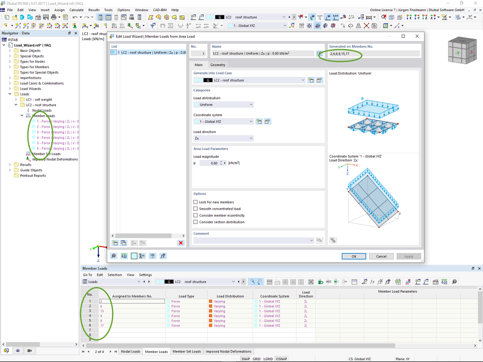Open the Generate into Load Case dropdown
483x362 pixels.
click(x=250, y=80)
